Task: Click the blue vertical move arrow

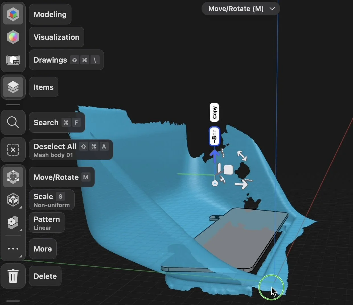Action: click(x=214, y=156)
